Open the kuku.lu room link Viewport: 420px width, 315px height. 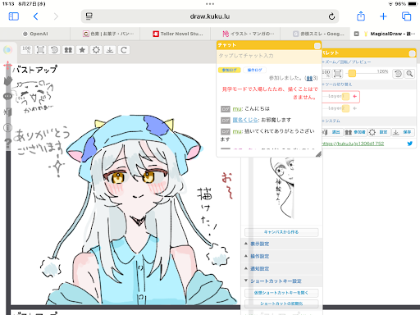tap(353, 144)
